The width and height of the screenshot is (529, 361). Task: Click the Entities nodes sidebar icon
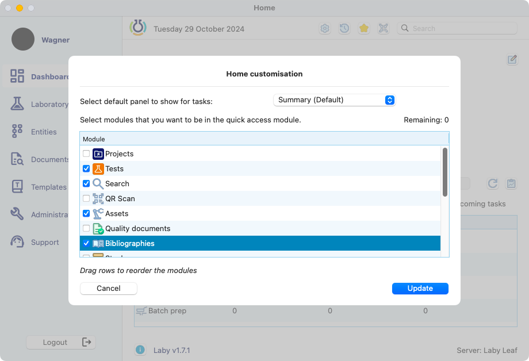(x=17, y=131)
